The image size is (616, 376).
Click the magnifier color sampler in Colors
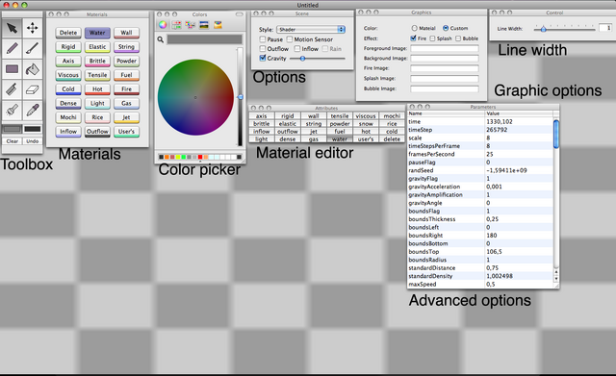click(161, 39)
